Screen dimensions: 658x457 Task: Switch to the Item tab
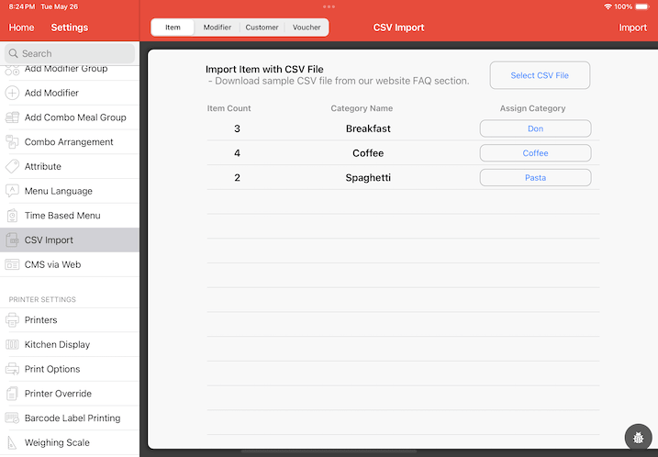click(173, 28)
